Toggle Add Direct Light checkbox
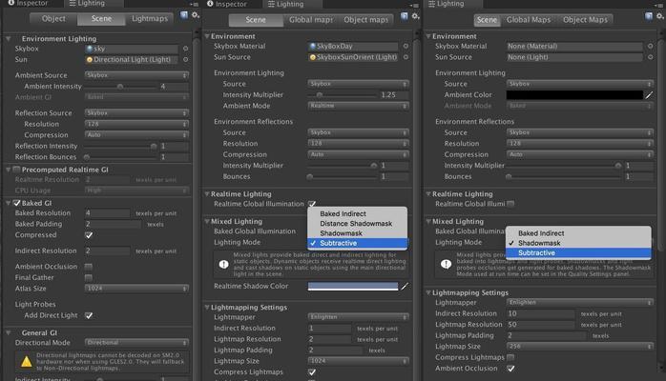 click(89, 315)
